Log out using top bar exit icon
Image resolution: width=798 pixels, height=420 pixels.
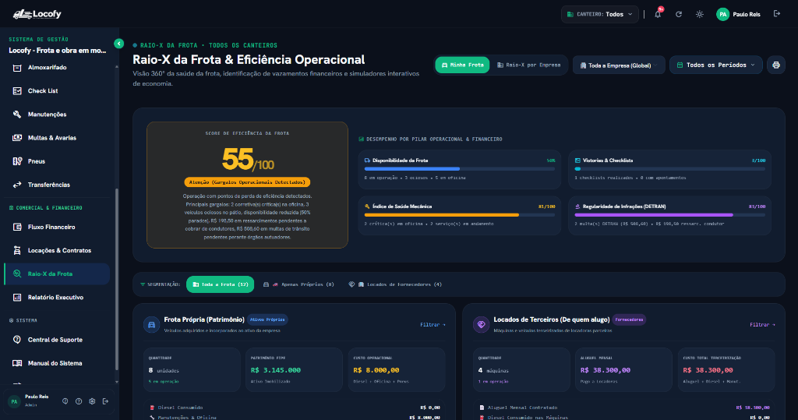tap(777, 14)
